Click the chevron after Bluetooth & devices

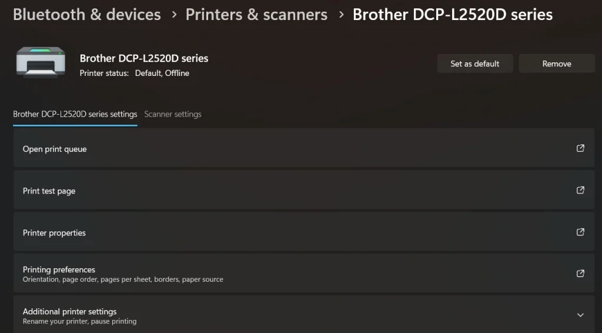coord(174,15)
